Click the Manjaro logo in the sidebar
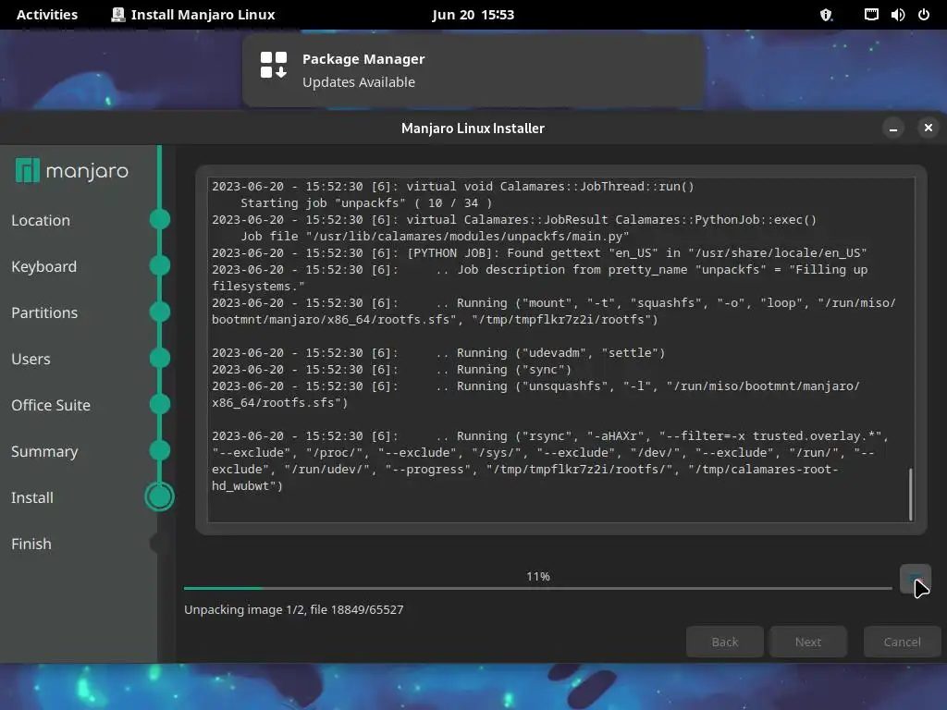This screenshot has width=947, height=710. 72,171
